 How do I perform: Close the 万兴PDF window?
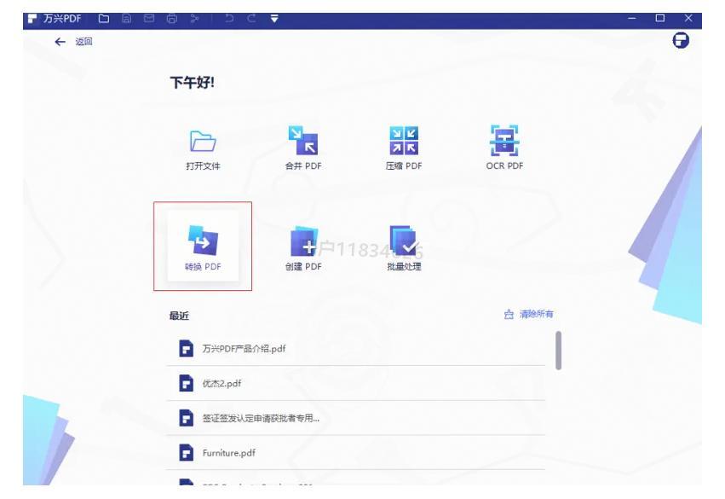[688, 18]
